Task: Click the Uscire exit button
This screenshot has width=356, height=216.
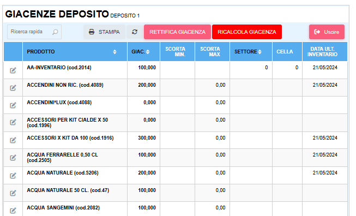Action: (x=327, y=32)
